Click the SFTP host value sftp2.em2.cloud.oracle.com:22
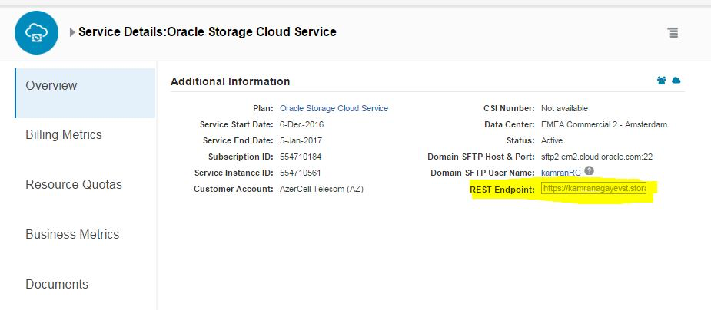Screen dimensions: 711x310 [x=596, y=157]
